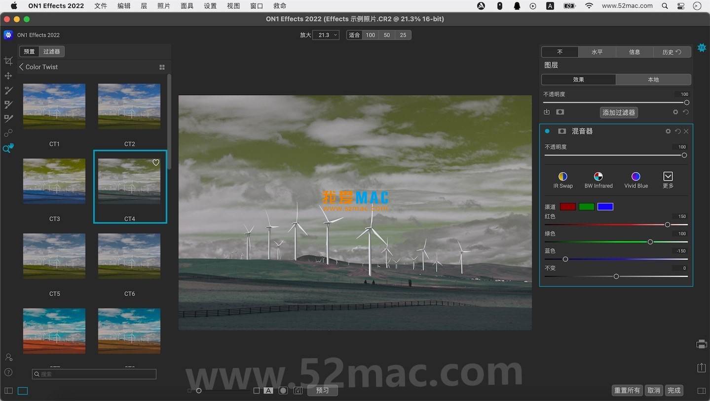Select the blue channel swatch

605,206
